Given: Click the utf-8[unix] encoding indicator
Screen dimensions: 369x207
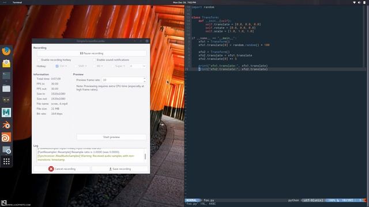Looking at the screenshot, I should (313, 200).
